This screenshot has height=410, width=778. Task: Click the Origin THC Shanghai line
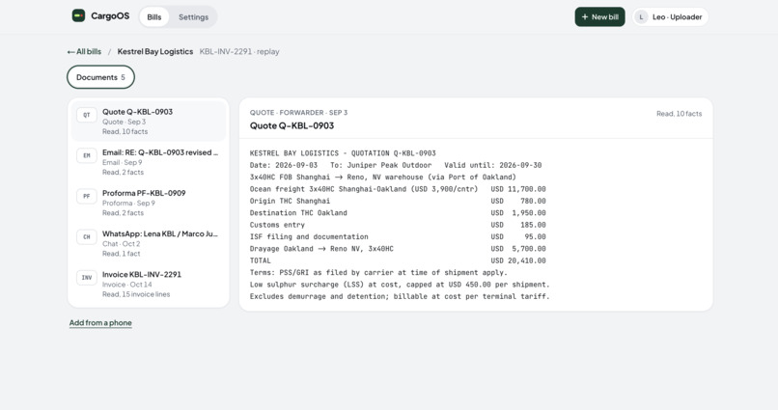click(x=398, y=202)
